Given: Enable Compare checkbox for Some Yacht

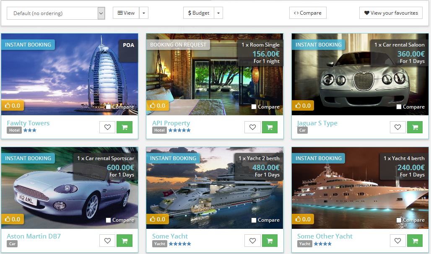Looking at the screenshot, I should coord(254,220).
